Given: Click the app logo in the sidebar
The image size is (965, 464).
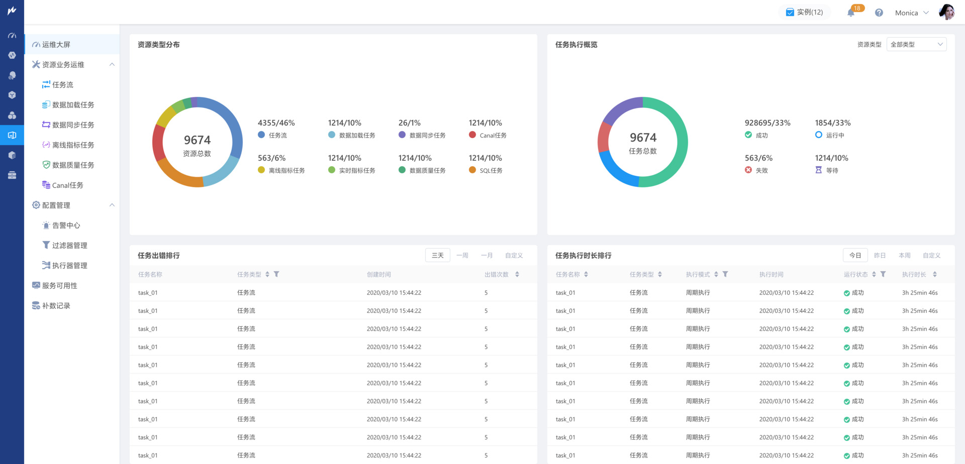Looking at the screenshot, I should (12, 11).
